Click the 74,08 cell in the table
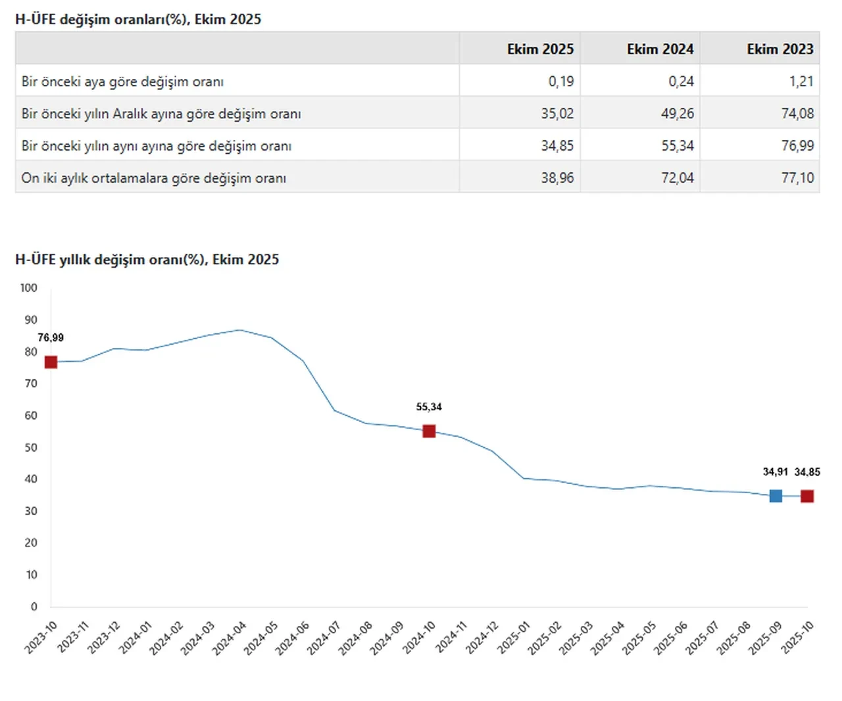The width and height of the screenshot is (842, 701). [x=797, y=114]
